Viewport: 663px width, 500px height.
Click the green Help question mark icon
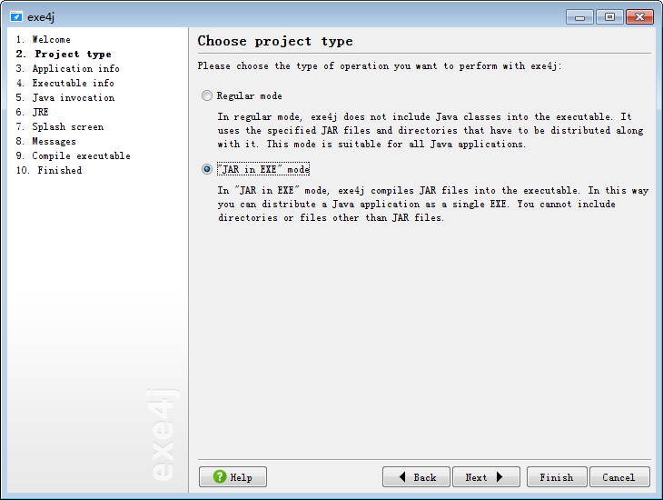220,477
